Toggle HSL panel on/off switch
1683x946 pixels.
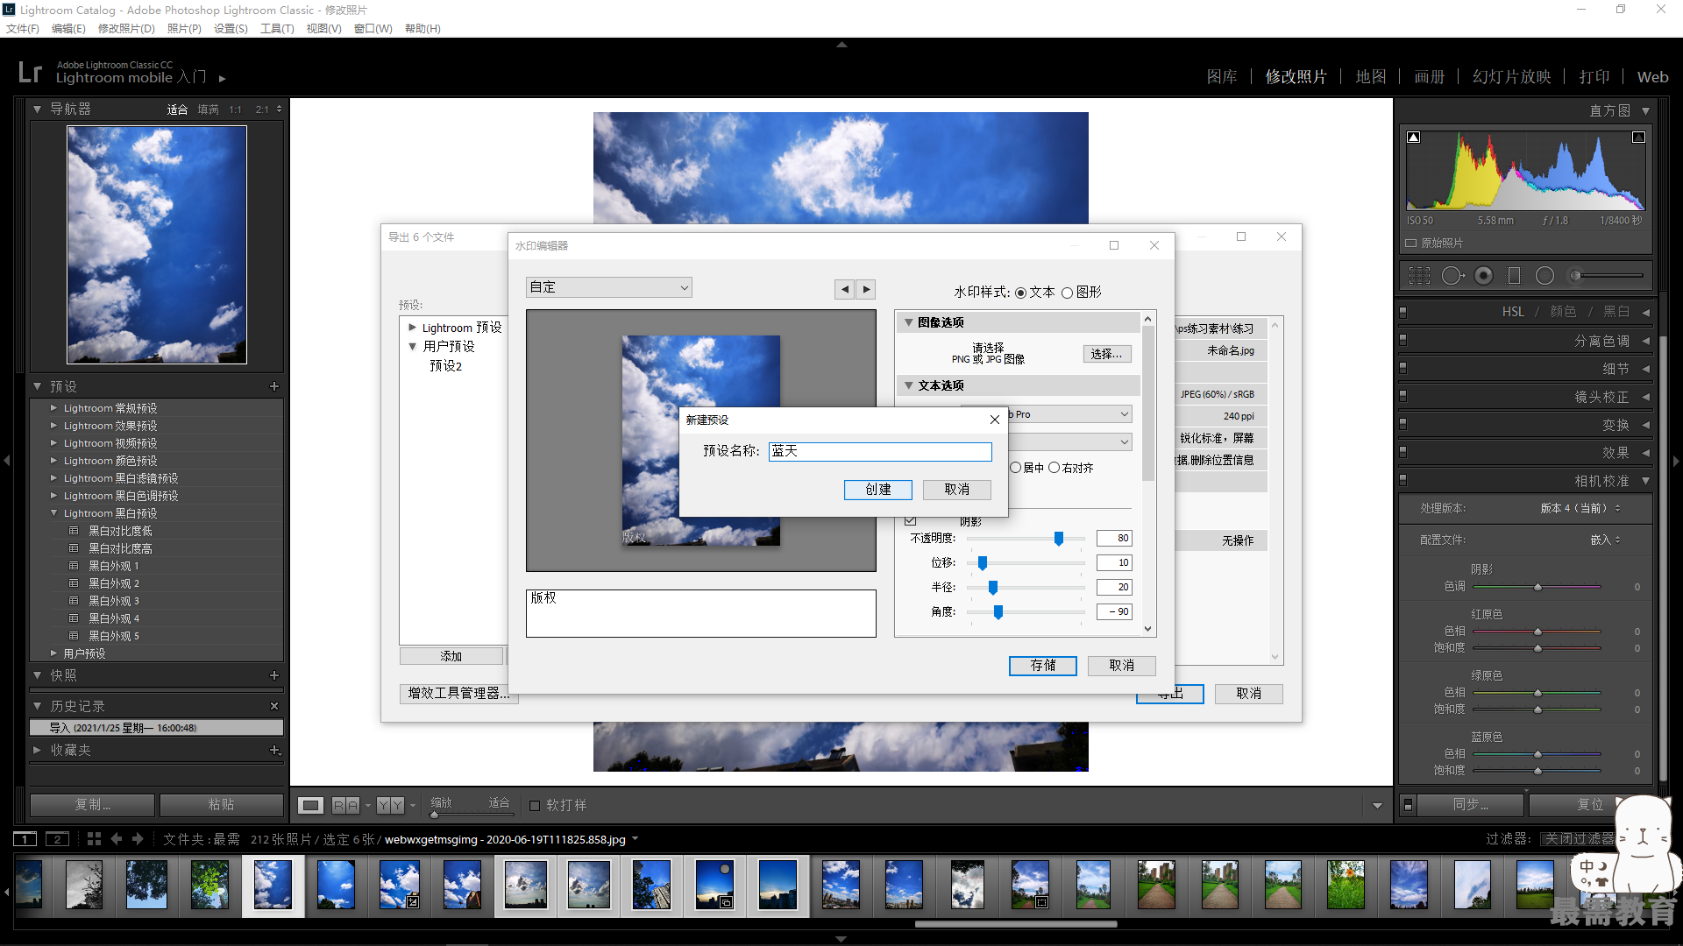[1402, 312]
